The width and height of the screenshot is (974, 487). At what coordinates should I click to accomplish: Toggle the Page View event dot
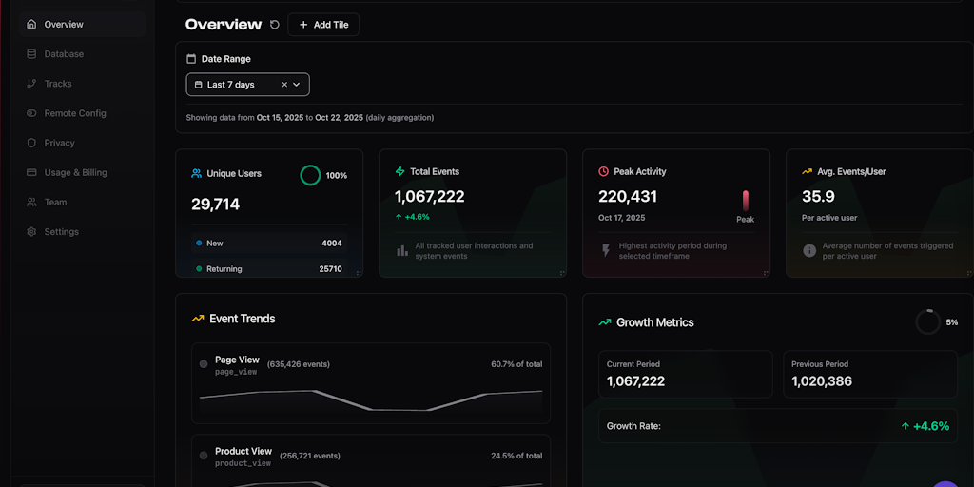coord(204,364)
